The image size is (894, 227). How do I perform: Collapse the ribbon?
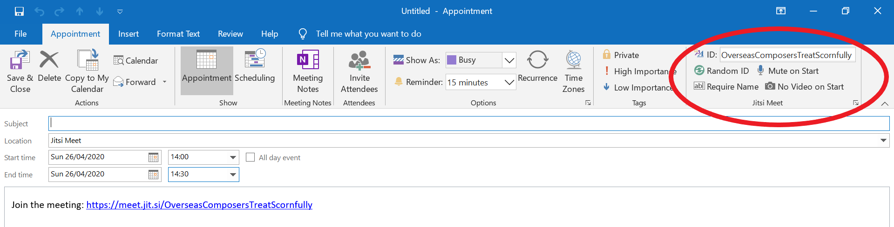pos(885,103)
